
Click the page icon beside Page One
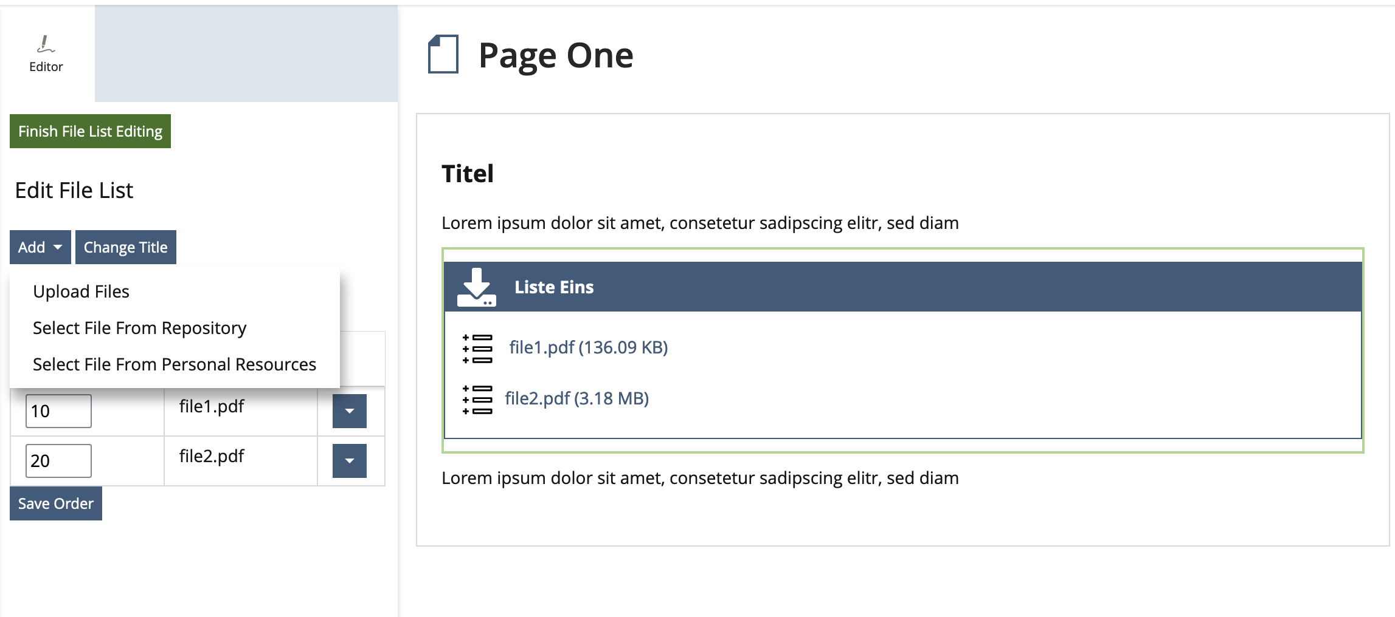443,55
